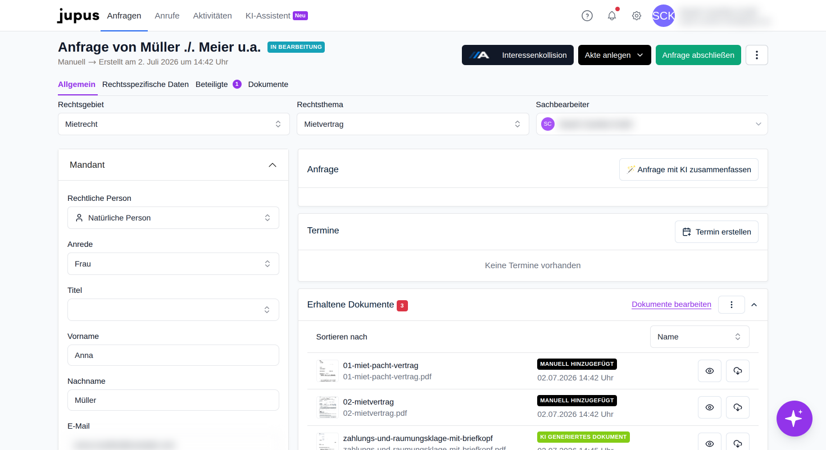The width and height of the screenshot is (826, 450).
Task: Open the settings gear icon
Action: coord(637,16)
